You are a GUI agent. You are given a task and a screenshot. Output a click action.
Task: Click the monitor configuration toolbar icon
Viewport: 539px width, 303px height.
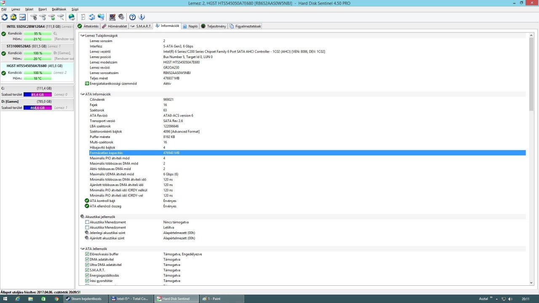112,17
